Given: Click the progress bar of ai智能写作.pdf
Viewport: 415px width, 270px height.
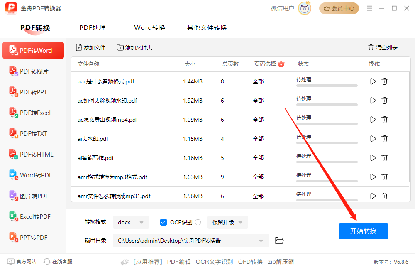Looking at the screenshot, I should pos(327,162).
